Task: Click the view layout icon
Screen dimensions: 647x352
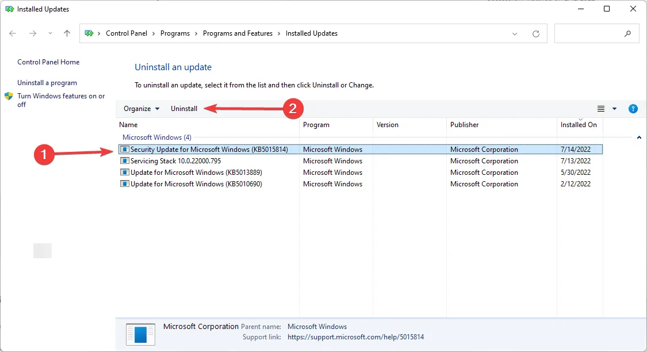Action: click(601, 109)
